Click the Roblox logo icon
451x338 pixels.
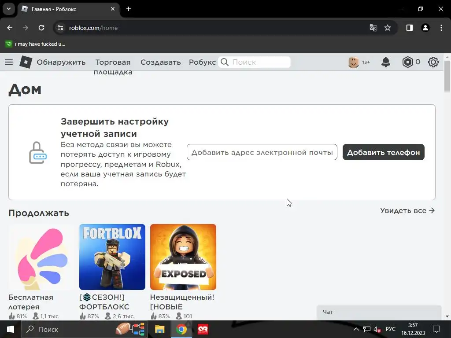point(26,62)
